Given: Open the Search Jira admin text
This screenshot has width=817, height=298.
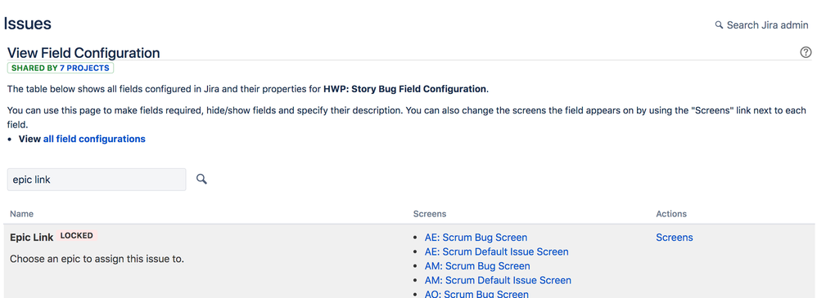Looking at the screenshot, I should [x=768, y=25].
